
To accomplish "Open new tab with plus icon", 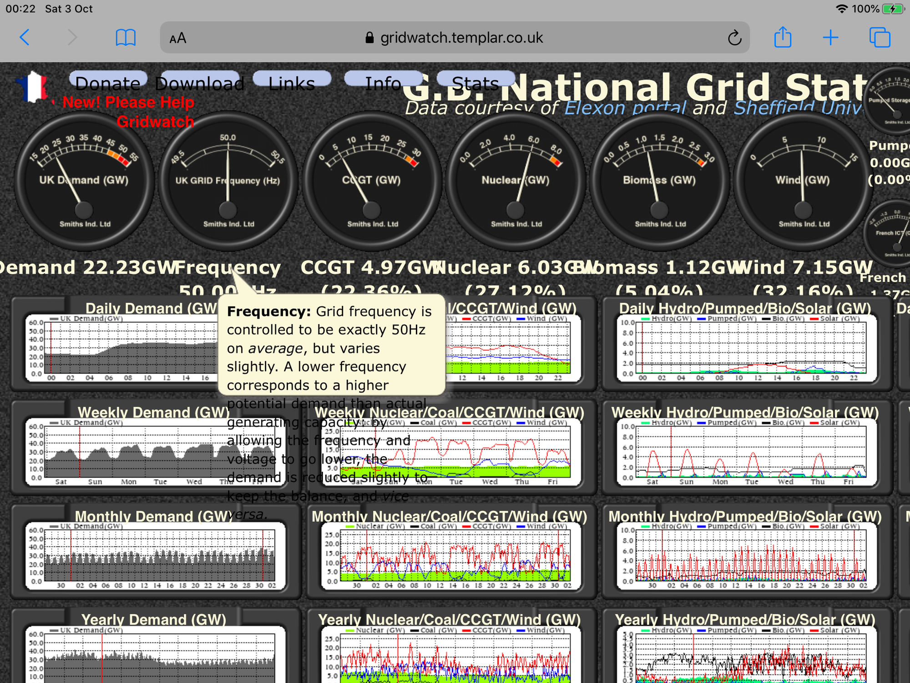I will [x=830, y=37].
